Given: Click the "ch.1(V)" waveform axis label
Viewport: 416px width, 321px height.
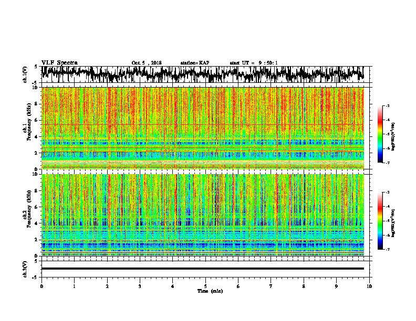Looking at the screenshot, I should (x=25, y=74).
